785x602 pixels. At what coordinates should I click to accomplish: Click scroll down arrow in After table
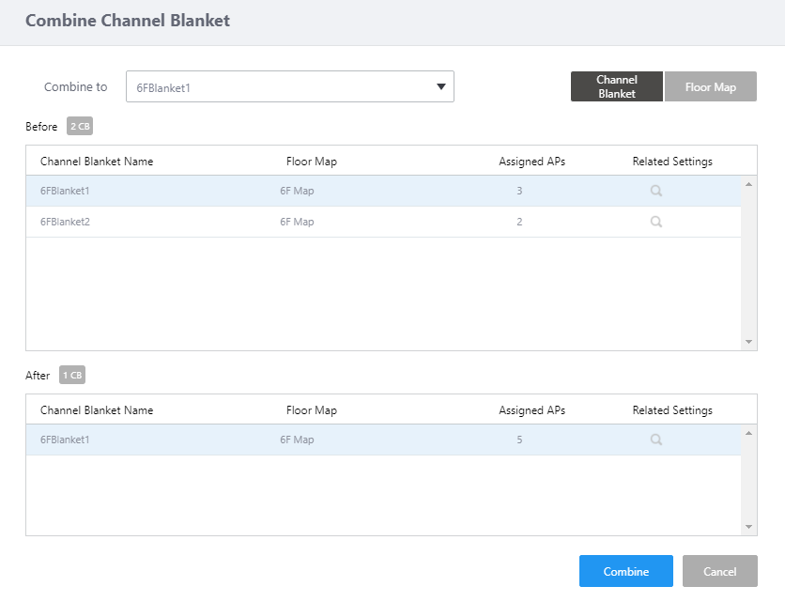coord(748,527)
